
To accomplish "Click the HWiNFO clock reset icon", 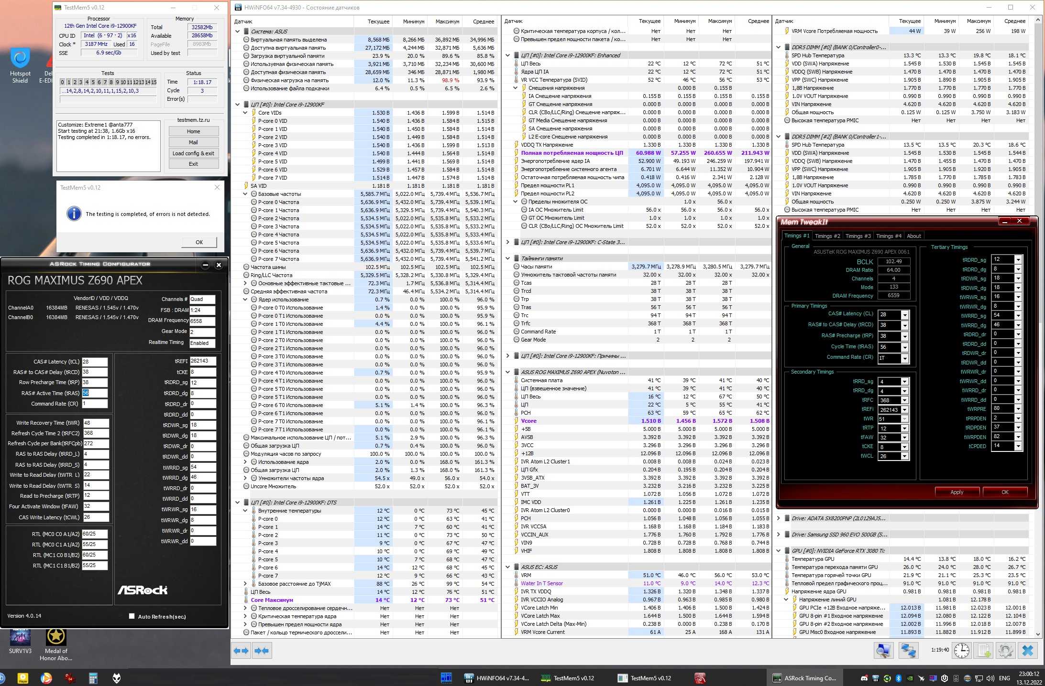I will (961, 651).
